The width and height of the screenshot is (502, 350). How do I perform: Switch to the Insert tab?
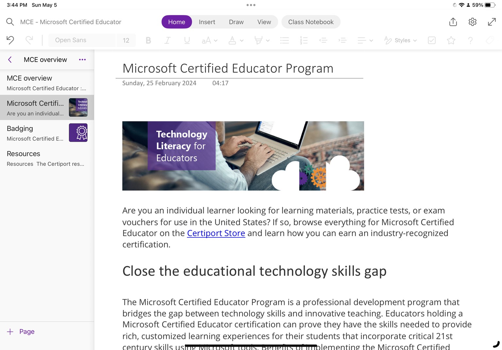[x=207, y=22]
